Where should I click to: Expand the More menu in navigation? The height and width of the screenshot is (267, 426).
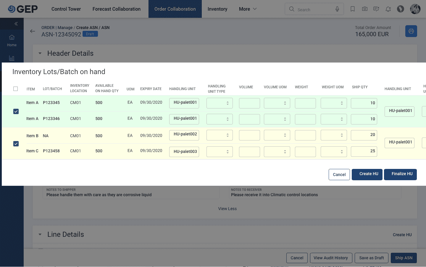coord(248,9)
